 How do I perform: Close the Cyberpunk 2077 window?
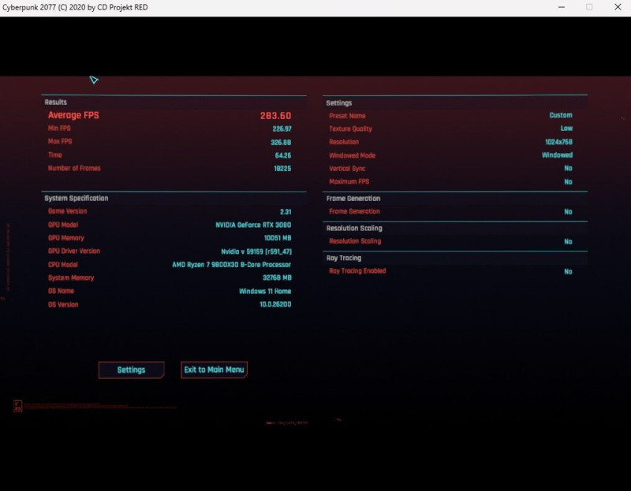tap(618, 7)
